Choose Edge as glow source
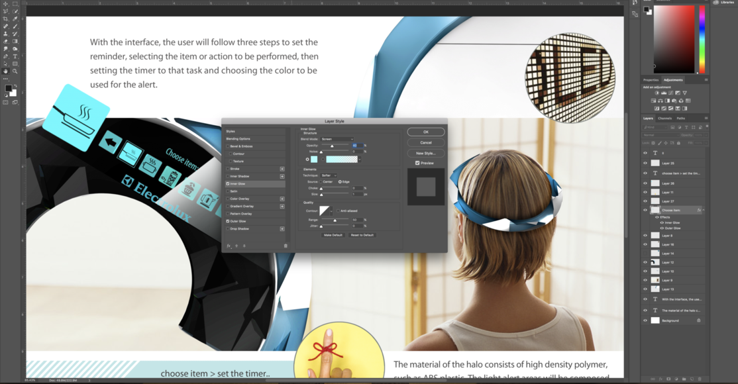The image size is (738, 384). 340,181
